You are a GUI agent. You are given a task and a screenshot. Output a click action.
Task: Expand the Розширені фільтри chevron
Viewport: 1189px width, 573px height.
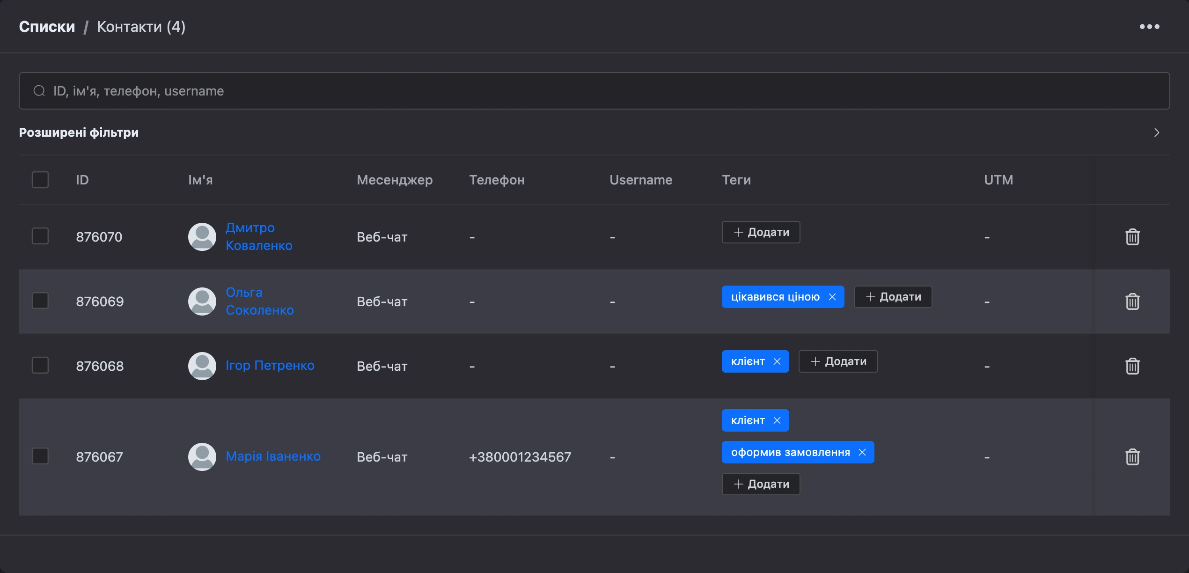click(x=1157, y=132)
